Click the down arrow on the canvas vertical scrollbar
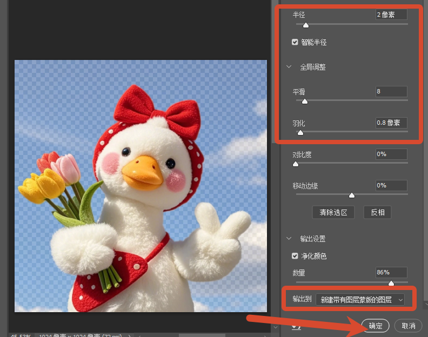Viewport: 428px width, 337px height. tap(275, 327)
